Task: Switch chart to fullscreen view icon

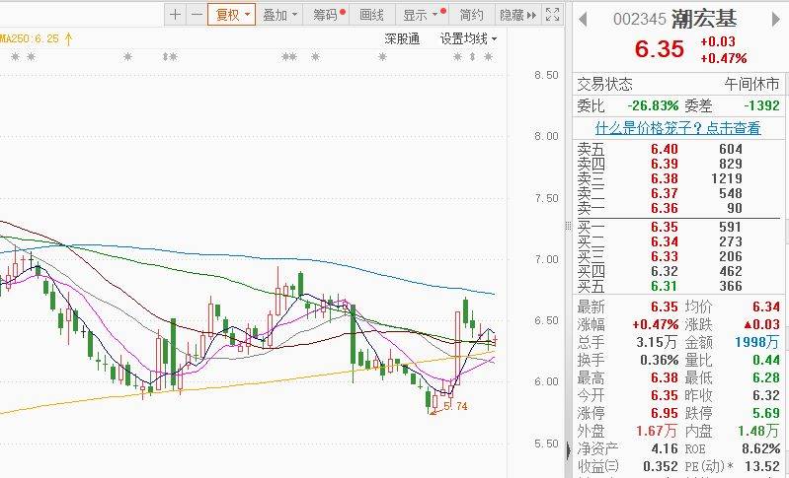Action: pyautogui.click(x=554, y=15)
